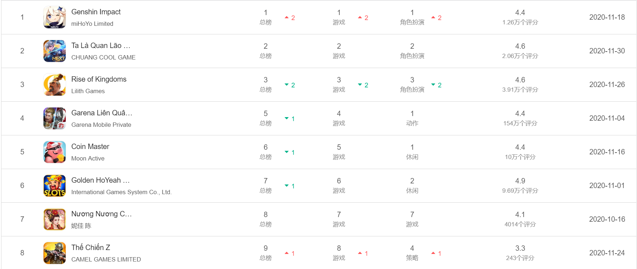Click Garena's 154万个评分 rating count
637x269 pixels.
[x=520, y=123]
